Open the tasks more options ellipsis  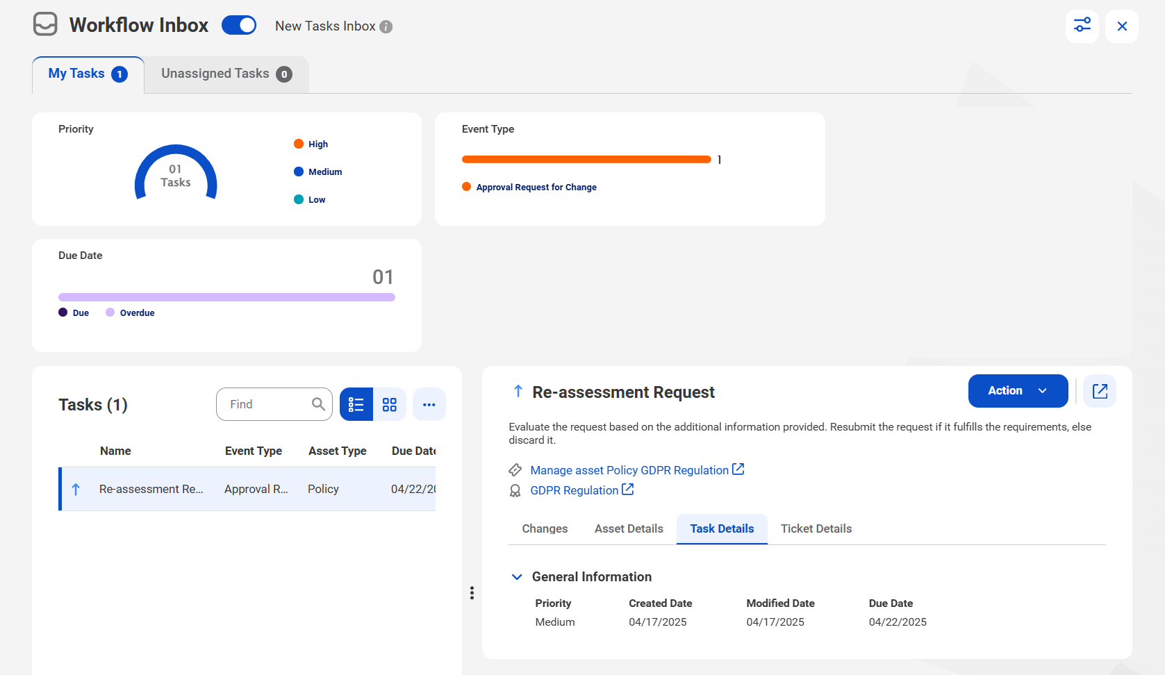429,404
